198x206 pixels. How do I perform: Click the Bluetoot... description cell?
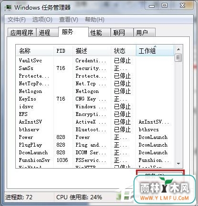pos(91,129)
